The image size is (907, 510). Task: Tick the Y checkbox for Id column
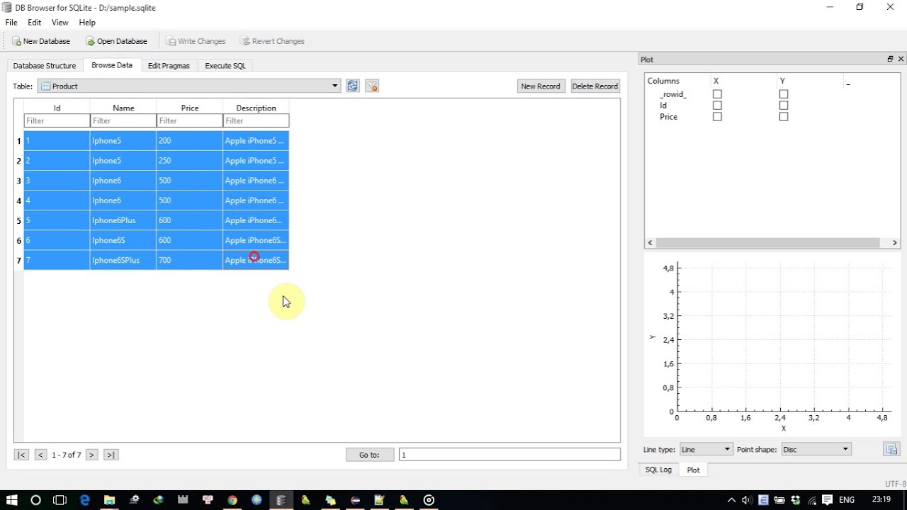(784, 106)
